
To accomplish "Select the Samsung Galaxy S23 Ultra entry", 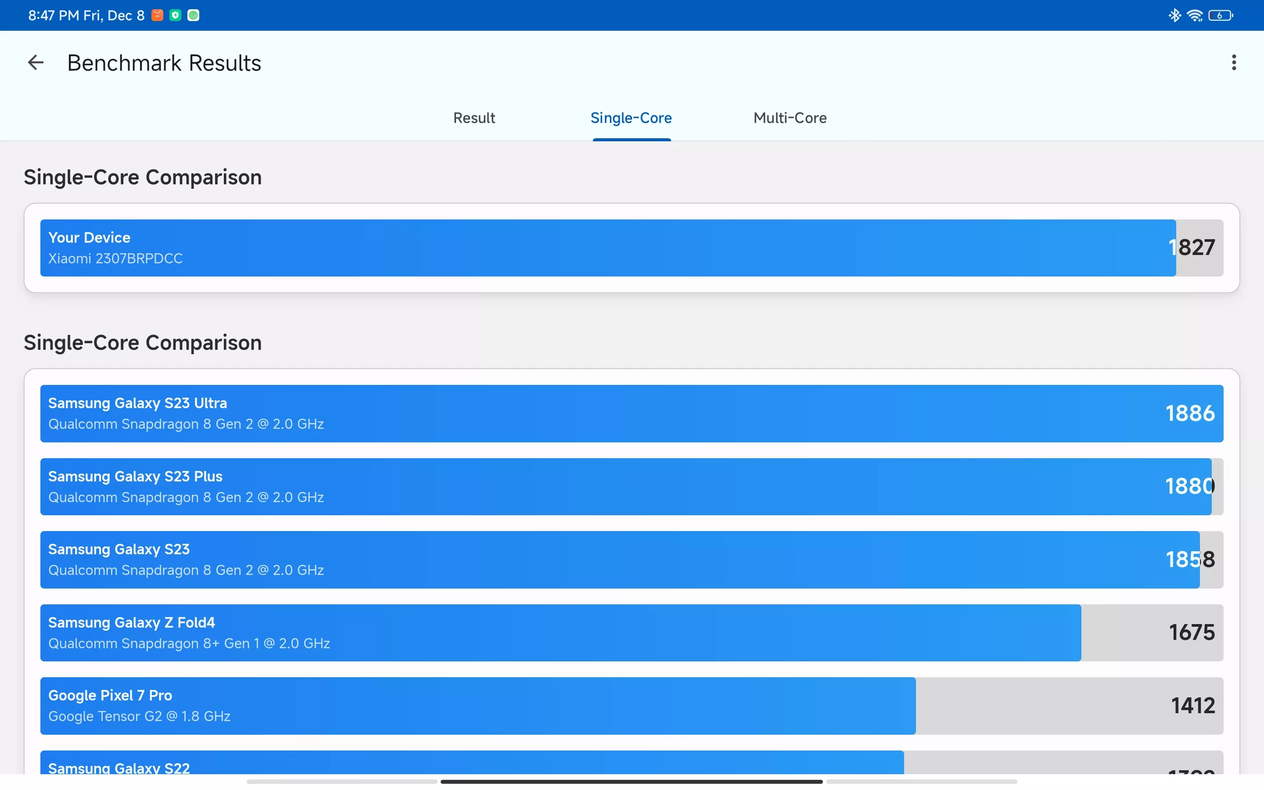I will point(632,413).
